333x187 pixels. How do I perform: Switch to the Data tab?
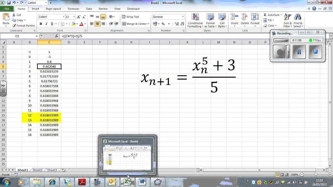coord(89,9)
